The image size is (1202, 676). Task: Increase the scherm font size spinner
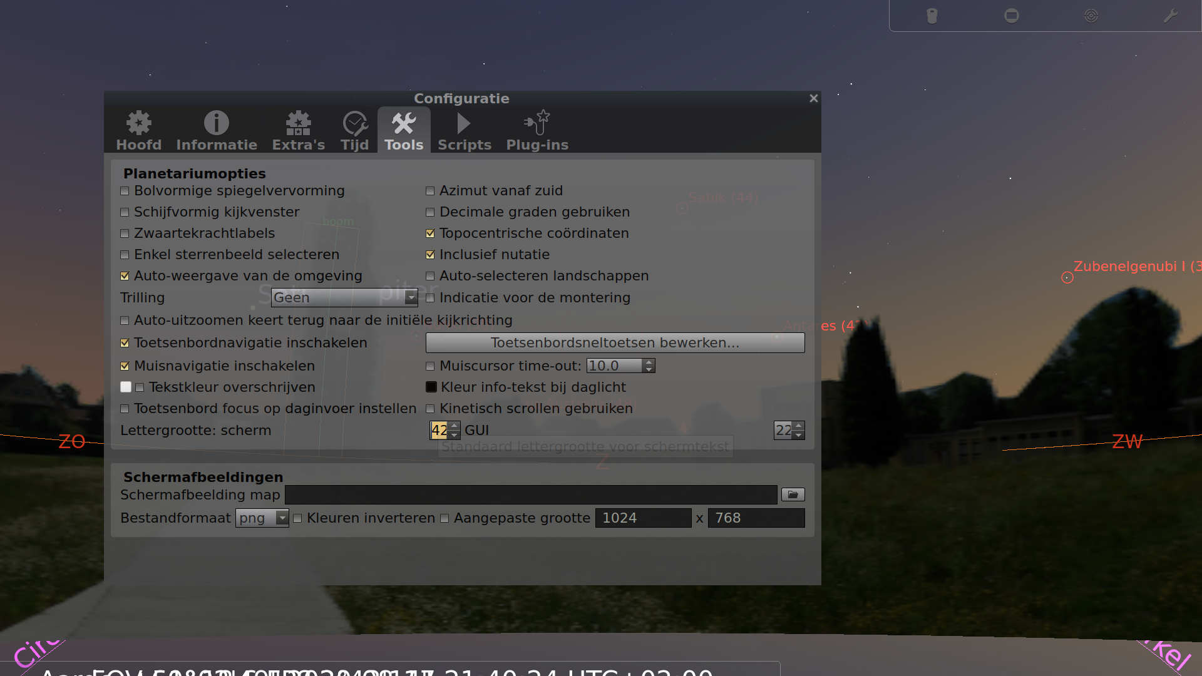click(x=455, y=426)
